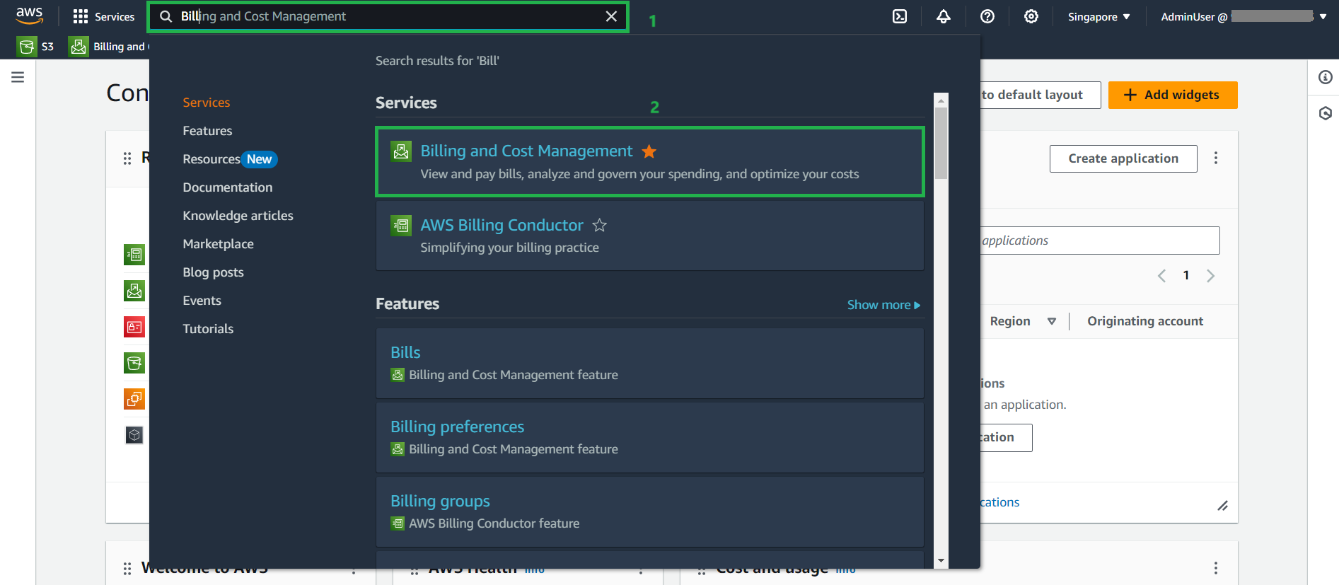The image size is (1339, 585).
Task: Click the search results scroll-down arrow
Action: pyautogui.click(x=941, y=560)
